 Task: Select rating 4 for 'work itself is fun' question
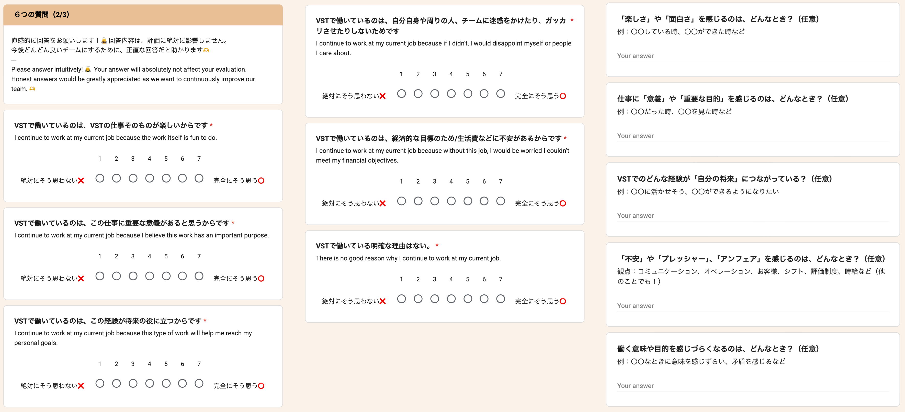point(150,178)
